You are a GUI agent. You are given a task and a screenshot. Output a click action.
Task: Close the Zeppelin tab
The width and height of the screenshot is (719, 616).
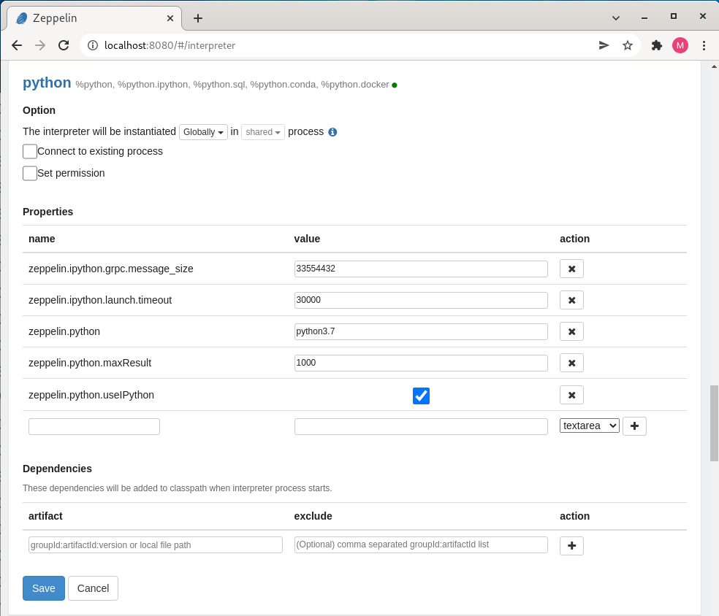tap(170, 18)
